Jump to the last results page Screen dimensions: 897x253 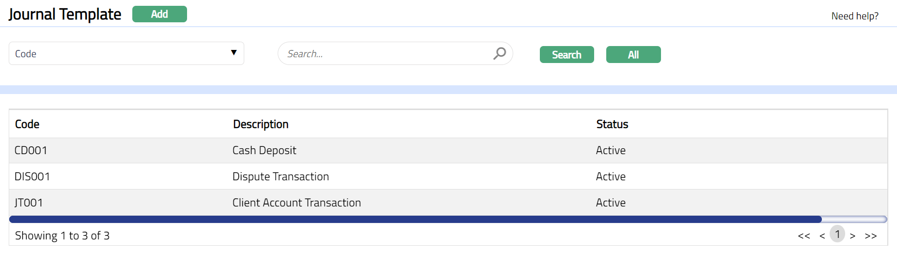coord(871,236)
